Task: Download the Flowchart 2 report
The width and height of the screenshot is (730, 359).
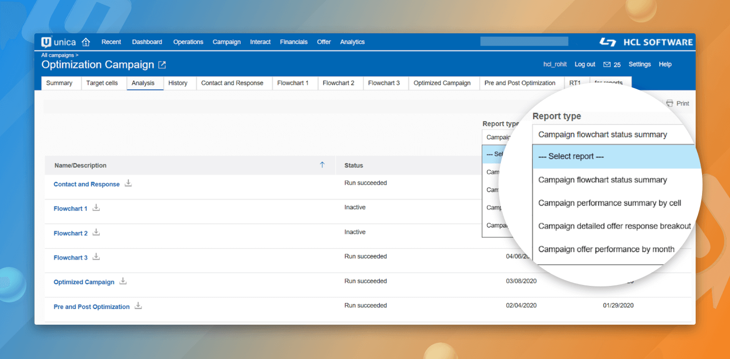Action: (96, 232)
